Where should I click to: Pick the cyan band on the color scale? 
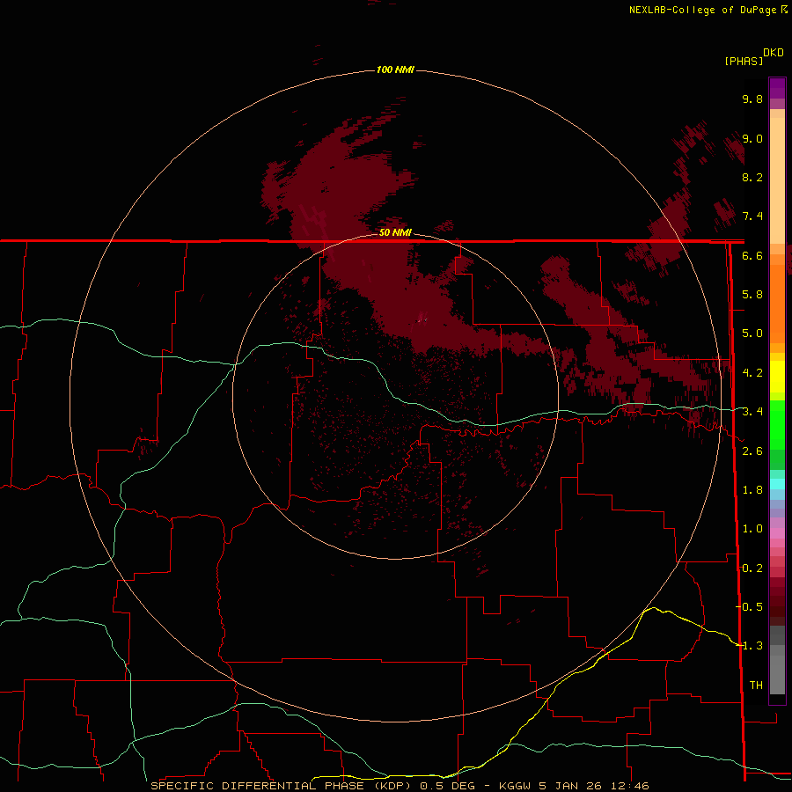pos(777,484)
